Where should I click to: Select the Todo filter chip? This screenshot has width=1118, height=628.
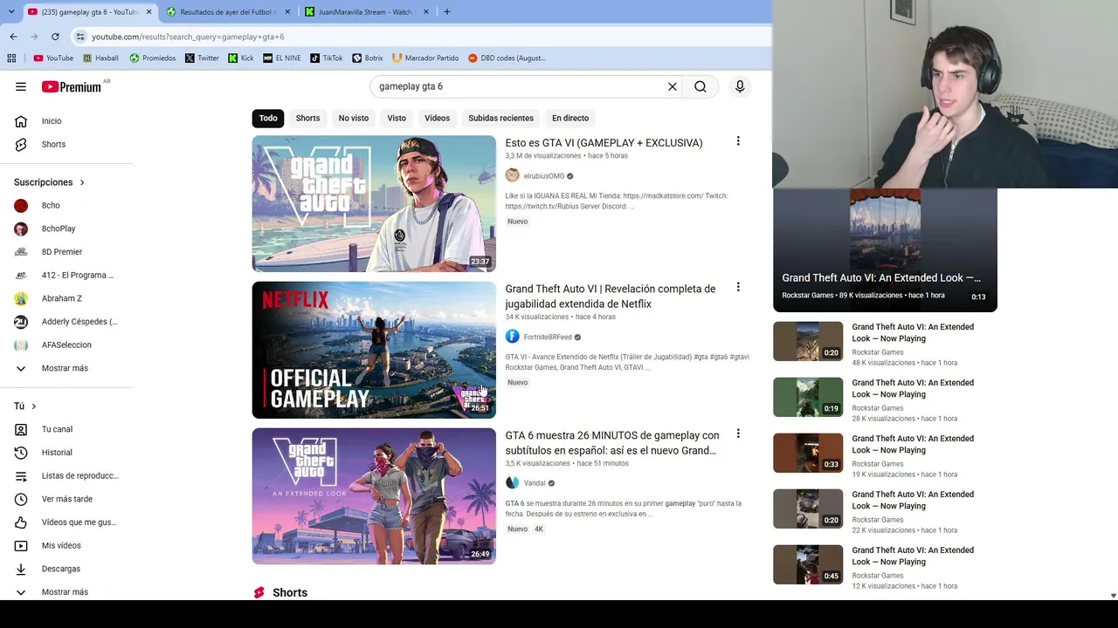(x=268, y=118)
